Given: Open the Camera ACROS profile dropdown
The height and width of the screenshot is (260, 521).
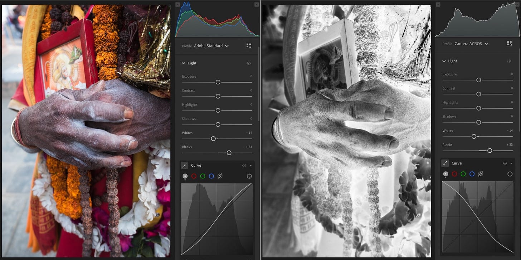Looking at the screenshot, I should coord(471,44).
